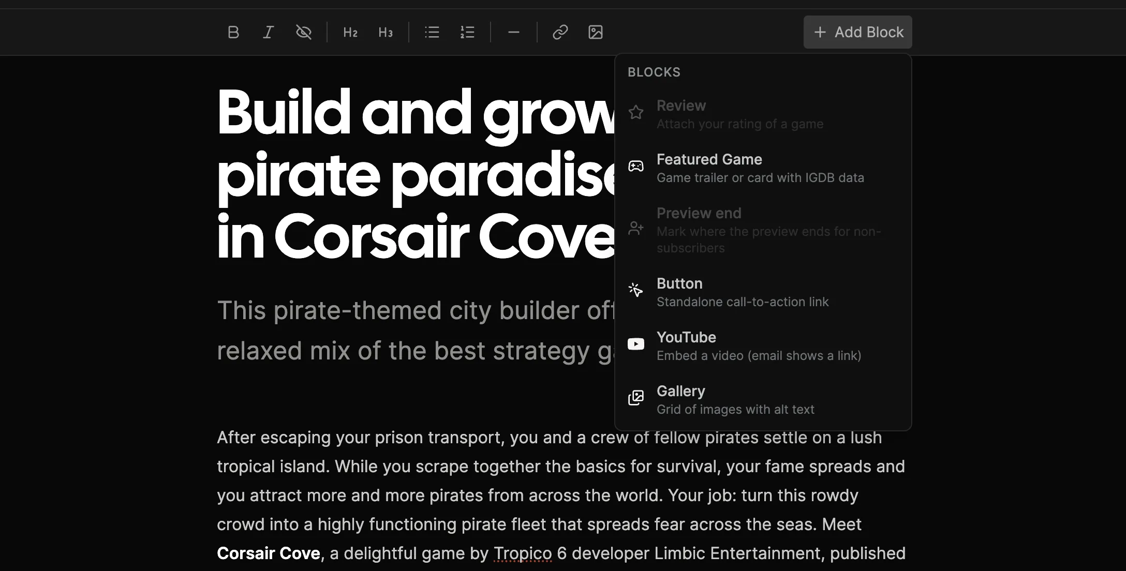Click the gamepad icon beside Featured Game
1126x571 pixels.
click(636, 166)
